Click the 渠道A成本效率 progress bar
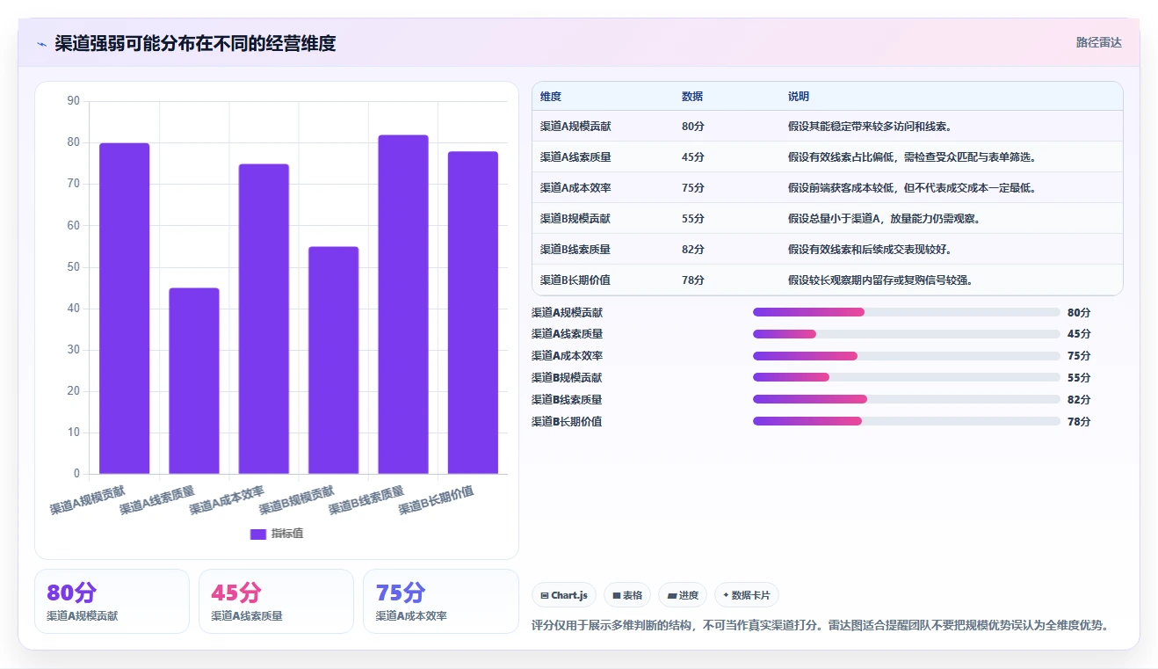The image size is (1158, 669). (x=907, y=356)
